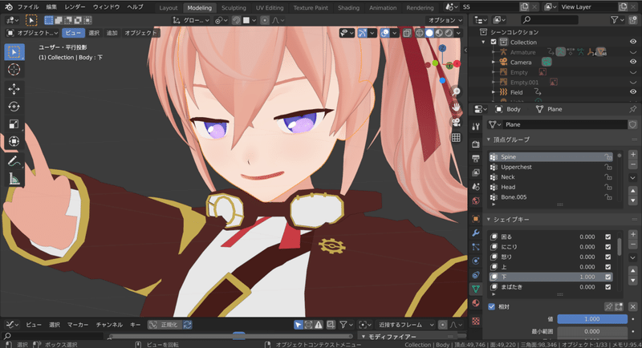This screenshot has height=348, width=642.
Task: Open the Modifier properties wrench tab
Action: [475, 233]
